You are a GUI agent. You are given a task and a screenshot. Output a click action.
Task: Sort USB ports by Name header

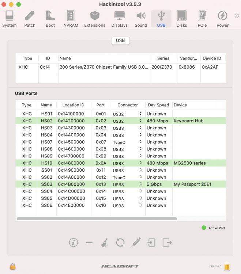(46, 105)
